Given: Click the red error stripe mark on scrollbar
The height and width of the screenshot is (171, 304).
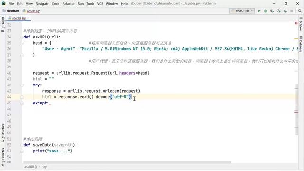Looking at the screenshot, I should coord(296,112).
